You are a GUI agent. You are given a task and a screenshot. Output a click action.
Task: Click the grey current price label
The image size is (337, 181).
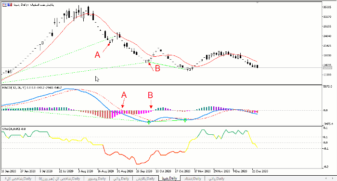point(327,68)
